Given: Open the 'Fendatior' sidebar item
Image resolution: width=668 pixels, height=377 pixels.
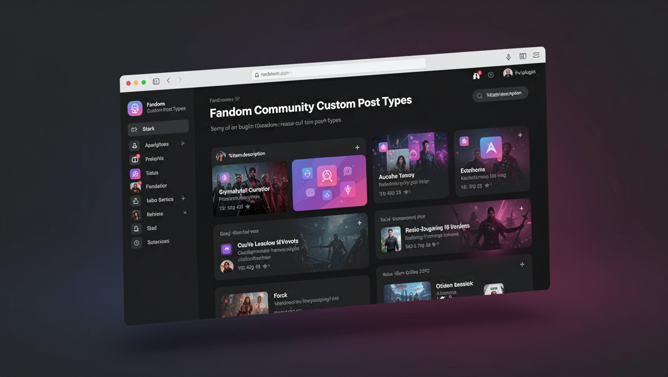Looking at the screenshot, I should coord(156,186).
